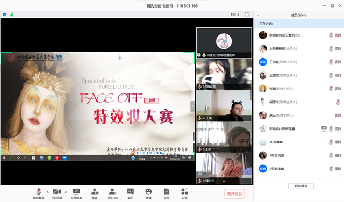
Task: Click muted mic icon of 1号白雨涛 row
Action: pyautogui.click(x=331, y=155)
